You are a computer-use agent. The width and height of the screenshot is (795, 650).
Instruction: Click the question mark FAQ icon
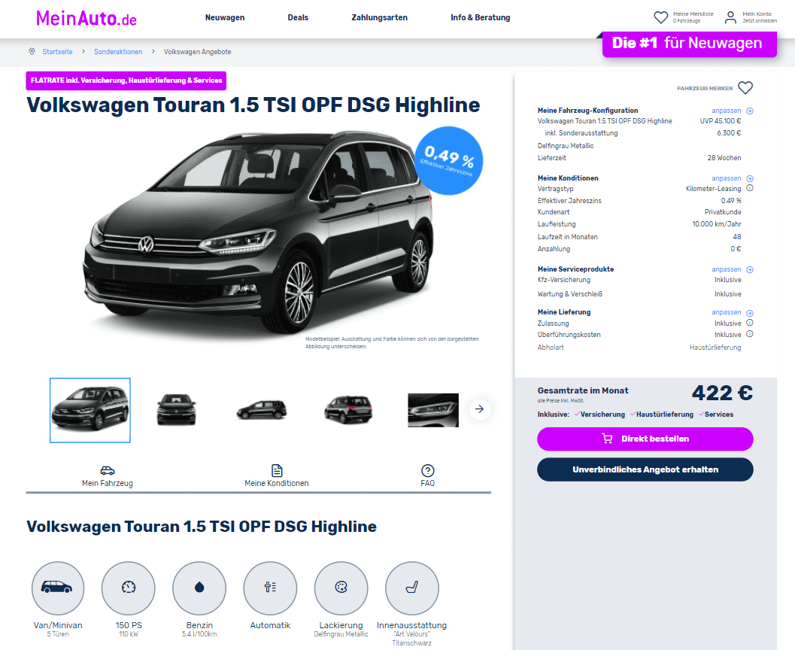[x=428, y=470]
